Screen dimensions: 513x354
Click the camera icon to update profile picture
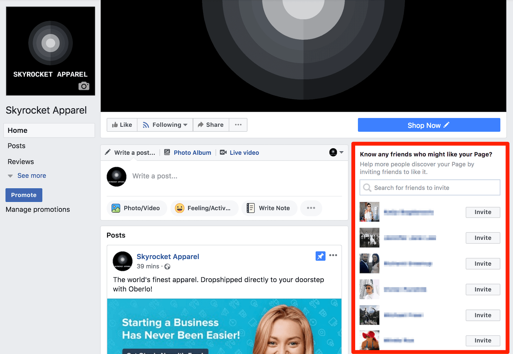(84, 86)
